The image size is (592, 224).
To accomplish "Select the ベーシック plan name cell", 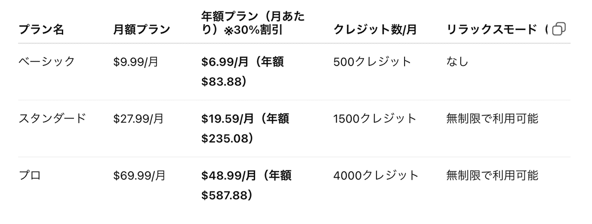I will click(x=47, y=62).
